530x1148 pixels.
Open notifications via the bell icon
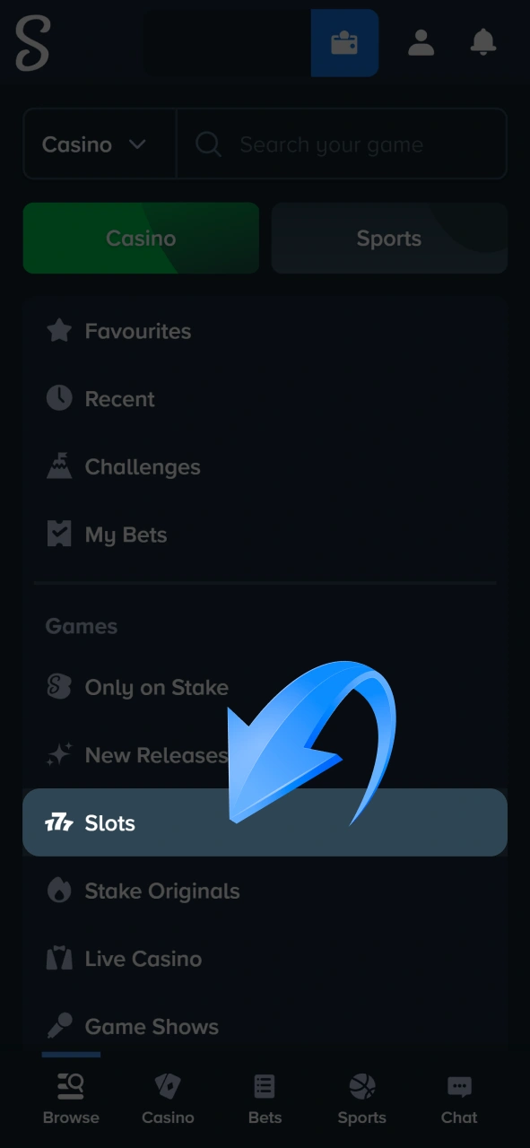482,42
